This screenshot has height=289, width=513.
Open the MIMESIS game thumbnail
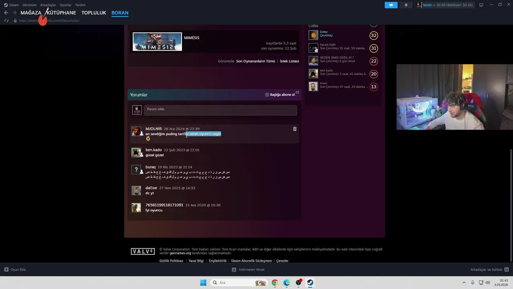[x=157, y=42]
